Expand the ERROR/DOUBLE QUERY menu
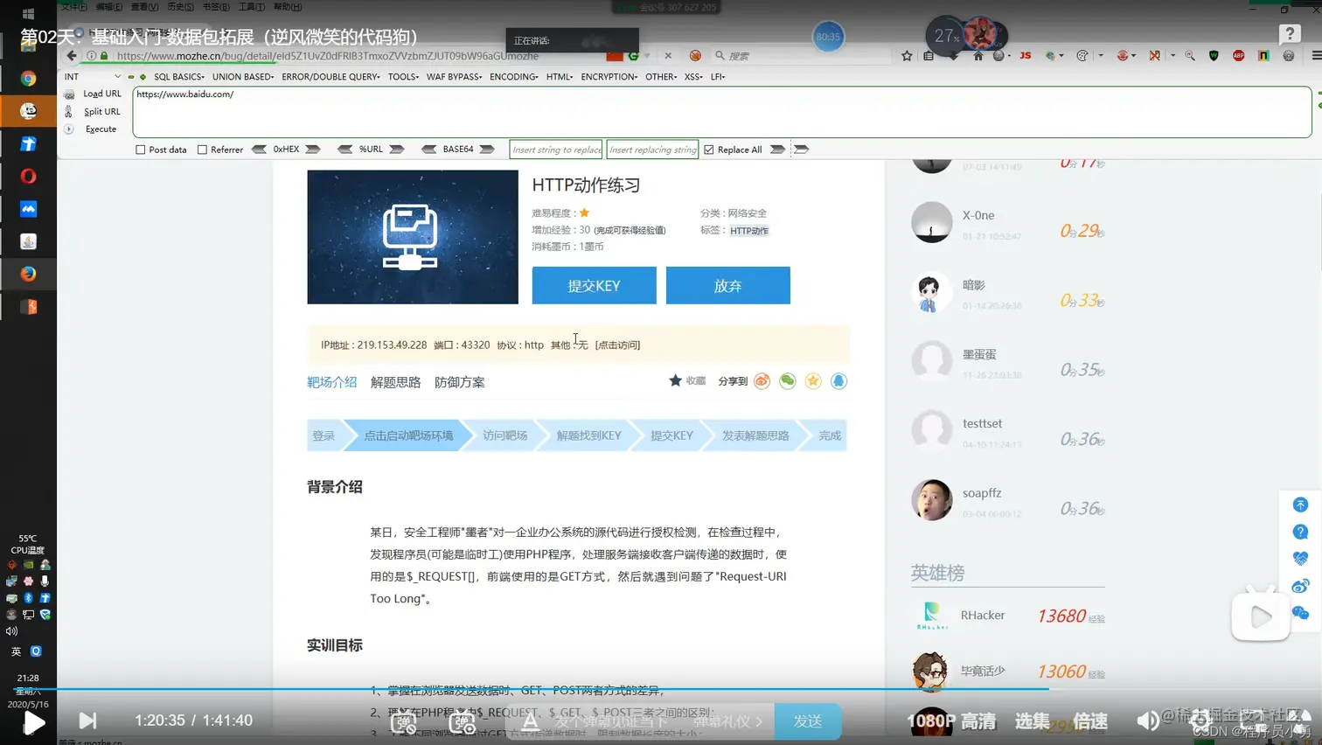The height and width of the screenshot is (745, 1322). [330, 77]
